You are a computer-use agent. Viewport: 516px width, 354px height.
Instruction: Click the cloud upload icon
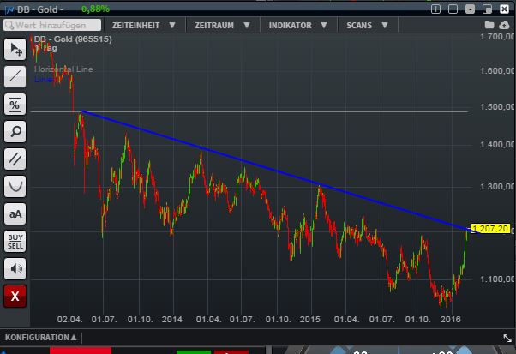point(504,25)
